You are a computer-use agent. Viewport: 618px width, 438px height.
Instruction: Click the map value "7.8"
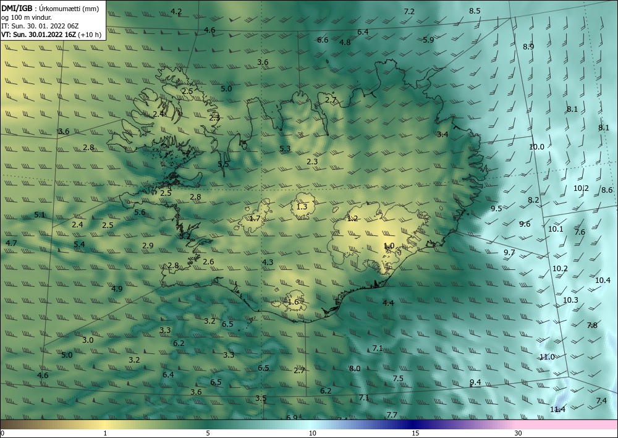click(592, 325)
